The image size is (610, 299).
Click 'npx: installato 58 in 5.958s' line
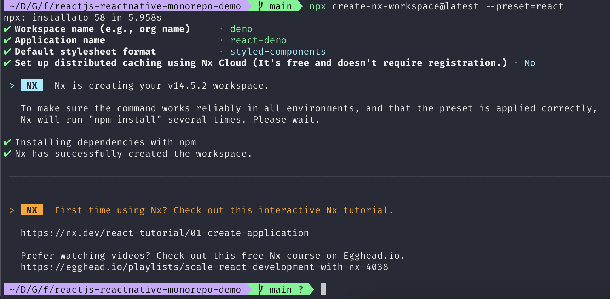pyautogui.click(x=83, y=17)
